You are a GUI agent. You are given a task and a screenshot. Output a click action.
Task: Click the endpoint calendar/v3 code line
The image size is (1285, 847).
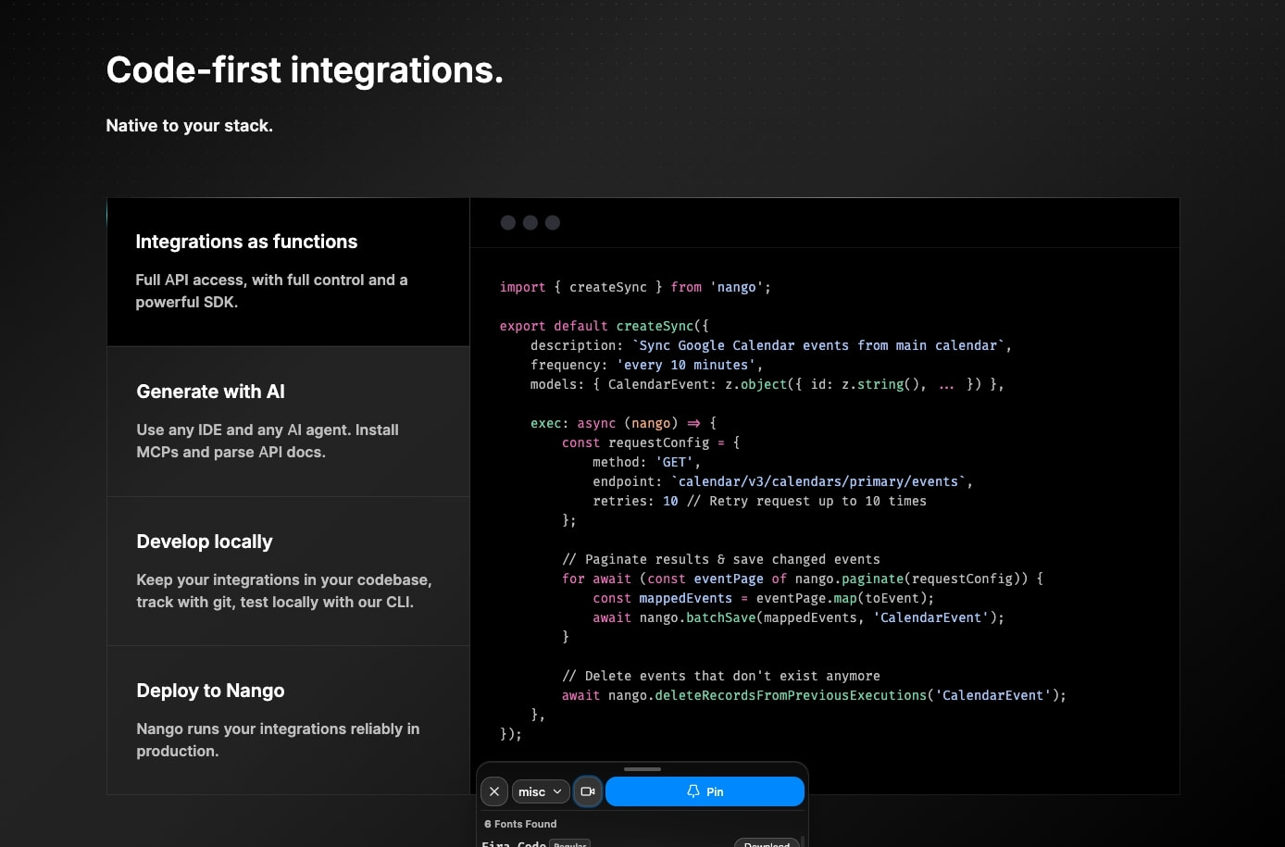coord(782,481)
